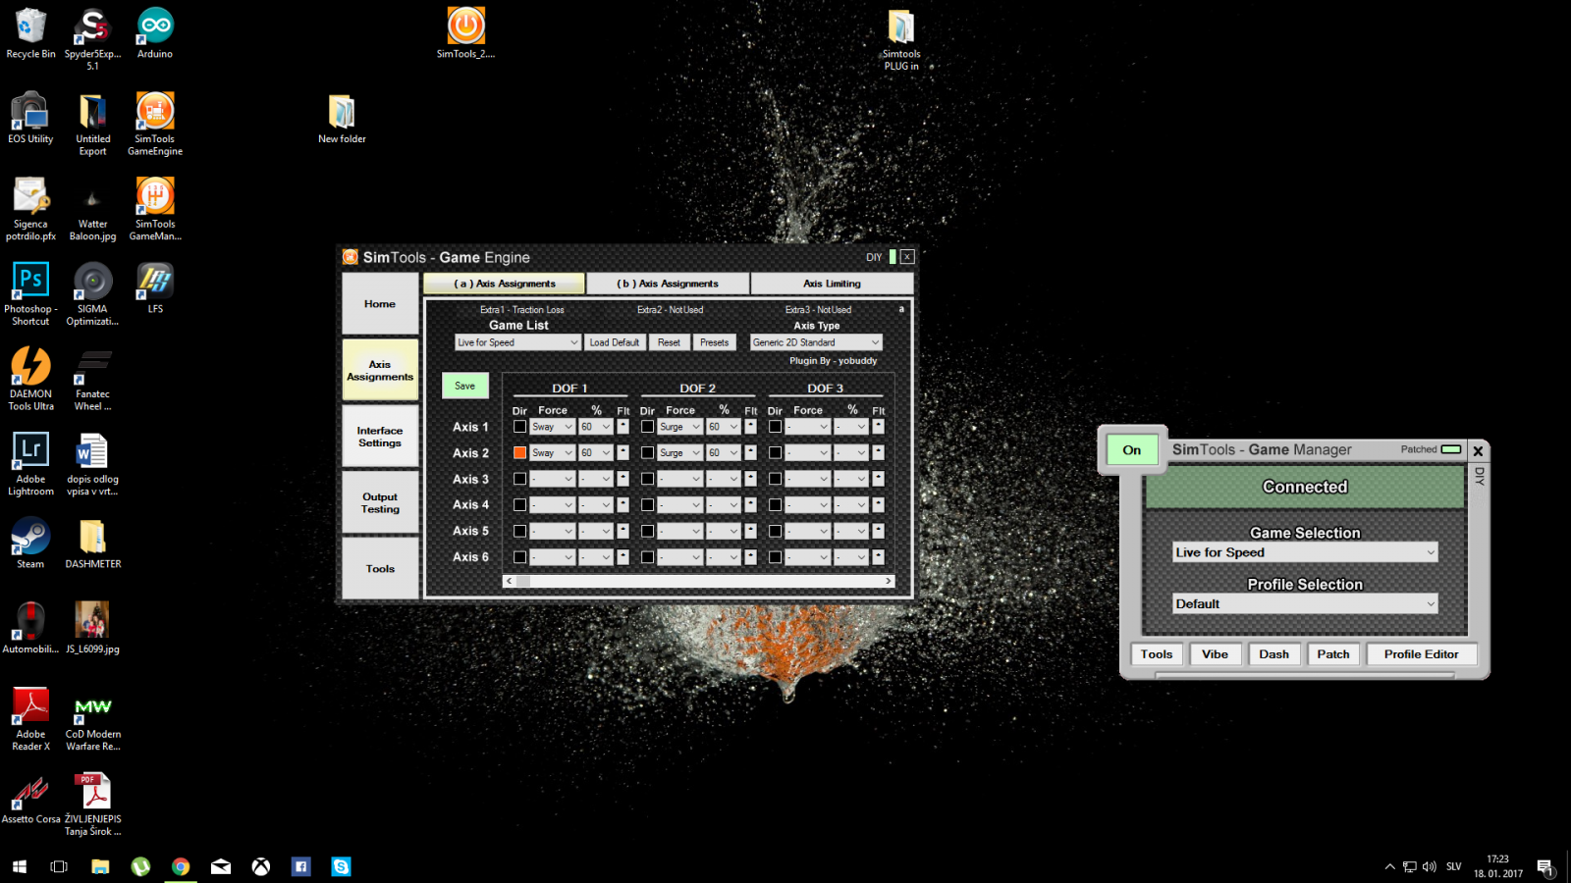Viewport: 1571px width, 883px height.
Task: Open Assetto Corsa desktop shortcut
Action: point(30,799)
